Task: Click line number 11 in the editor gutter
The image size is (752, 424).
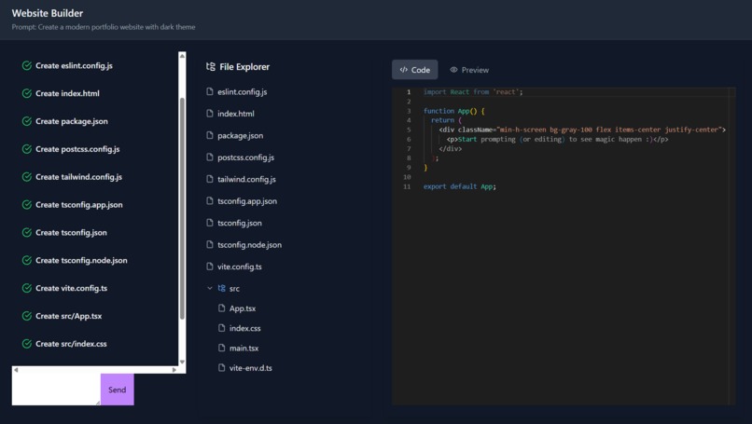Action: [407, 186]
